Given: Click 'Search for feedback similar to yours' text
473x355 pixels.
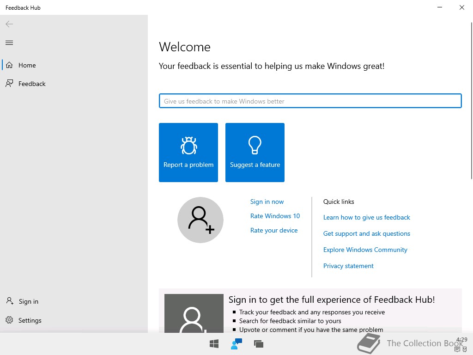Looking at the screenshot, I should (x=290, y=321).
